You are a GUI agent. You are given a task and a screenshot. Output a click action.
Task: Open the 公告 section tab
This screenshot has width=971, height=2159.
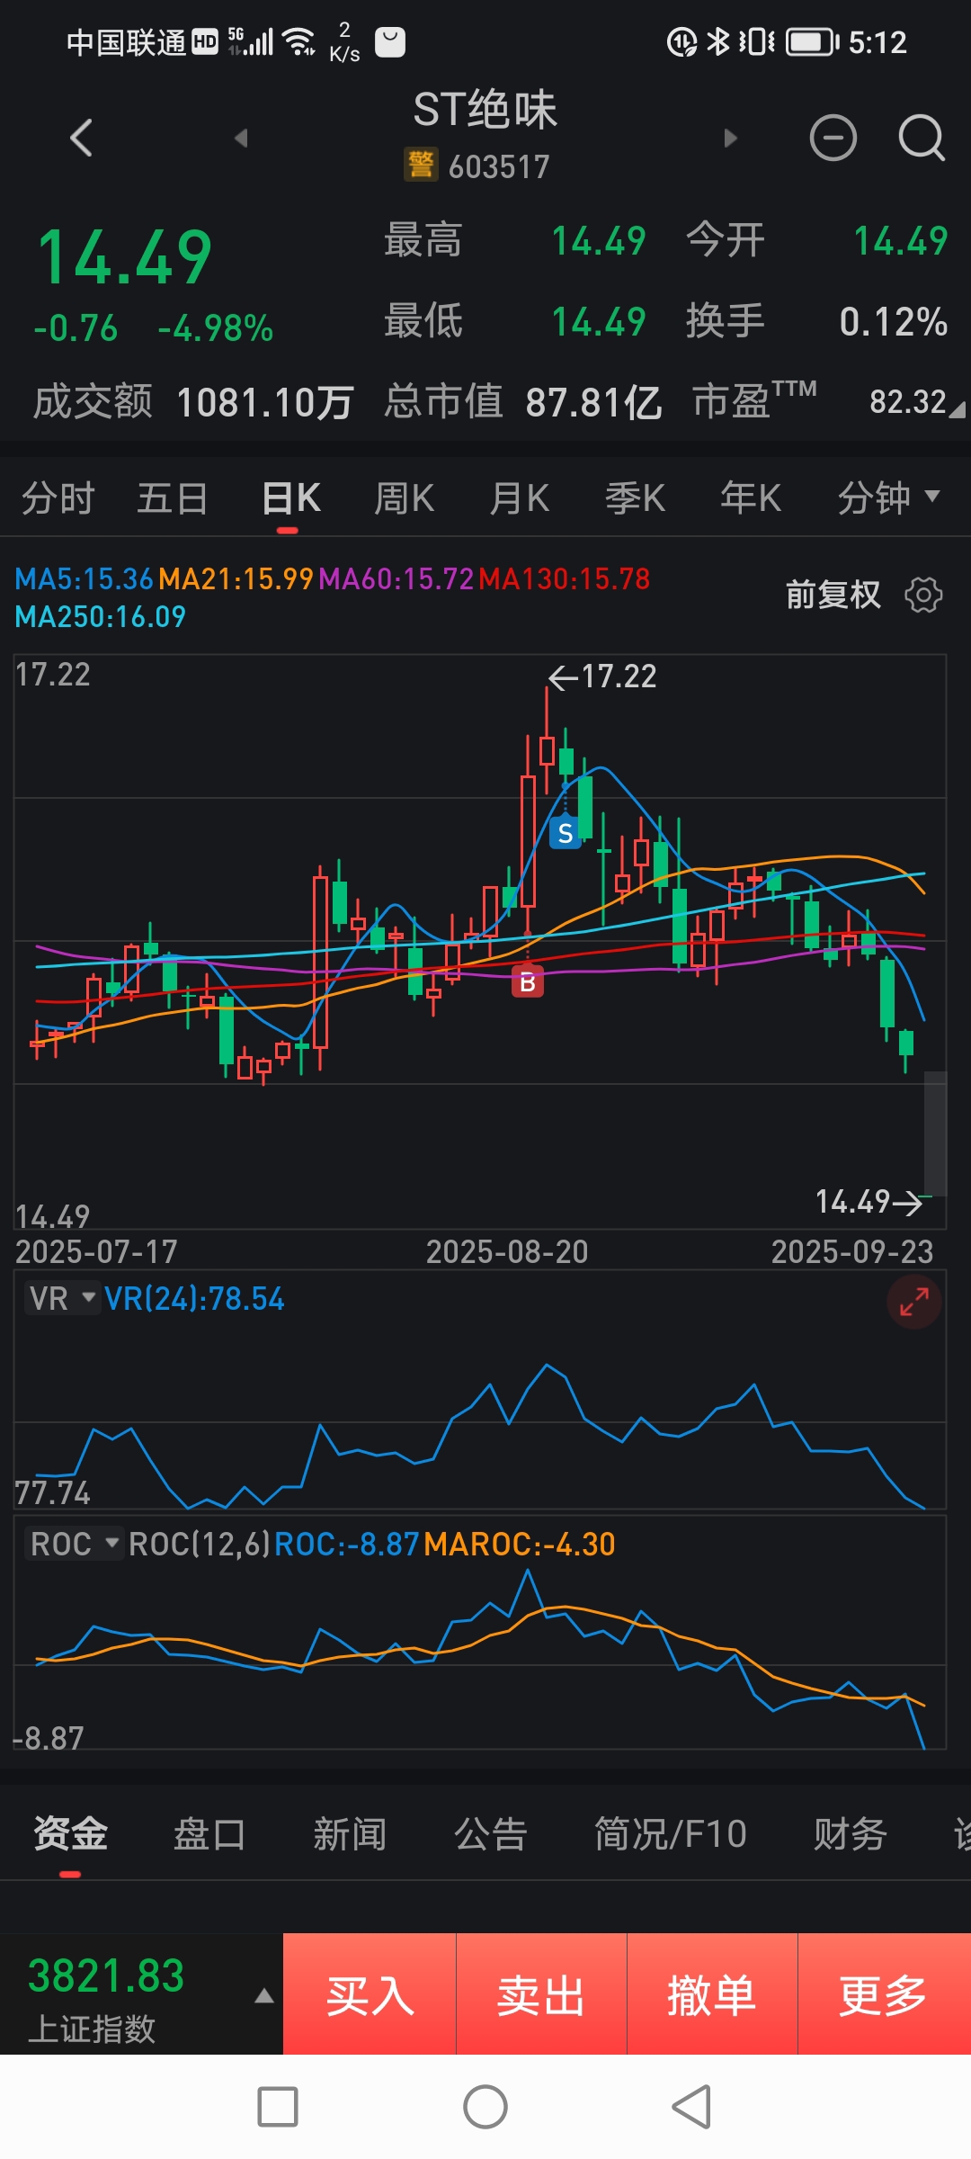(x=490, y=1832)
